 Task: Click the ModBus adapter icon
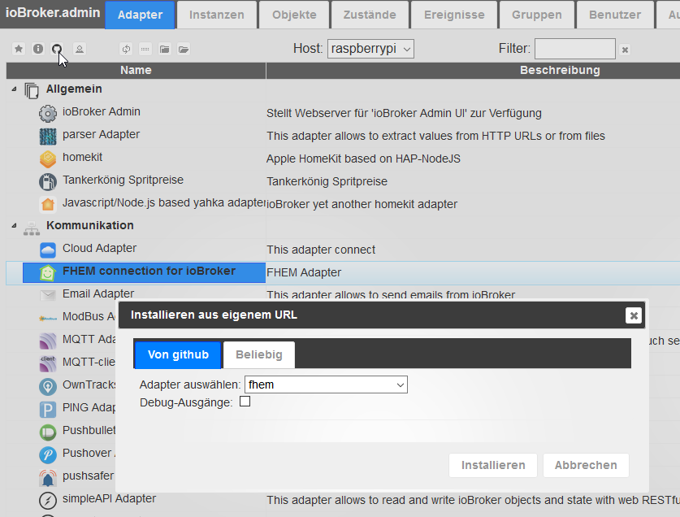pyautogui.click(x=48, y=318)
